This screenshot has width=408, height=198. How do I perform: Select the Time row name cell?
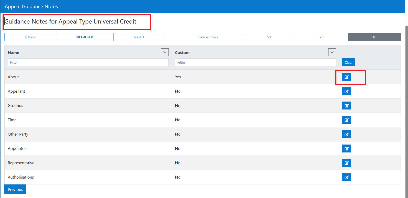point(88,120)
